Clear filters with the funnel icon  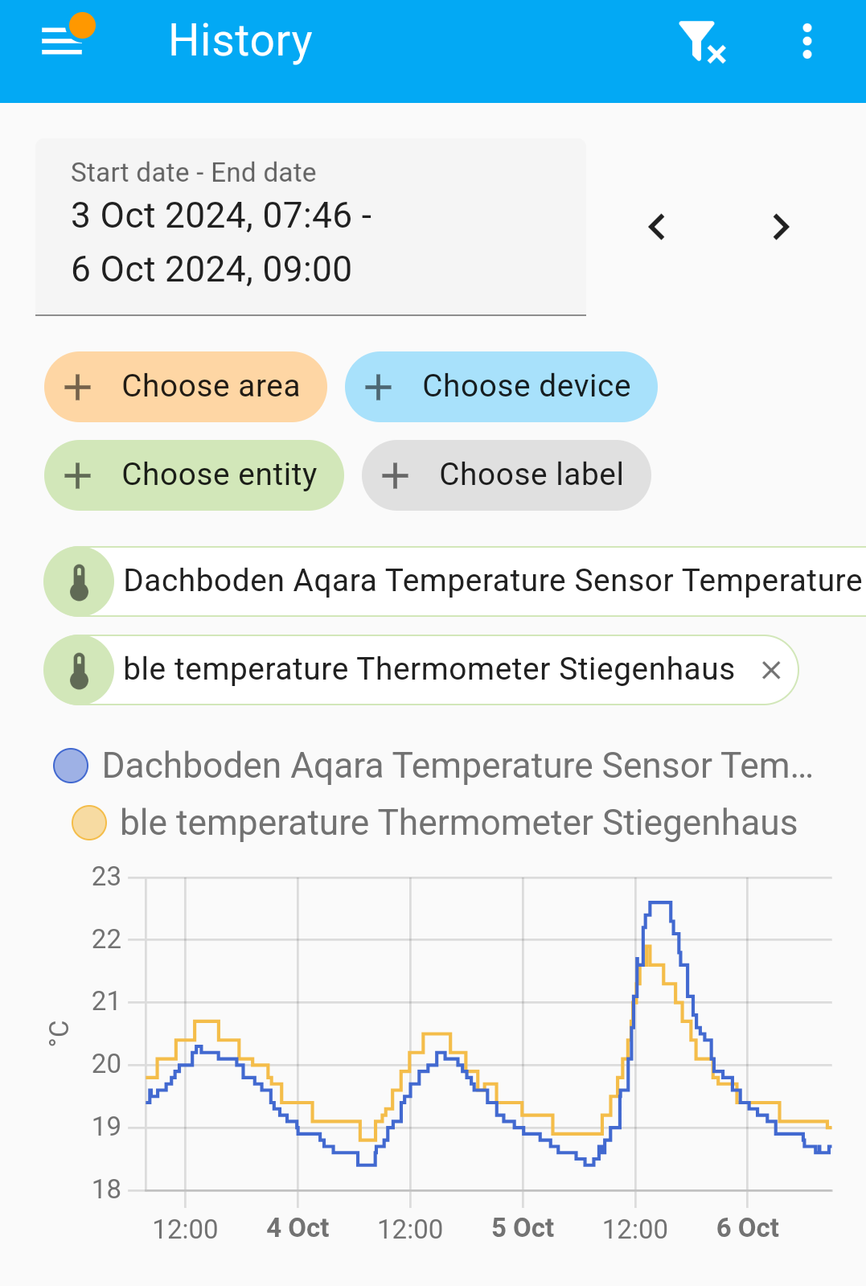702,42
